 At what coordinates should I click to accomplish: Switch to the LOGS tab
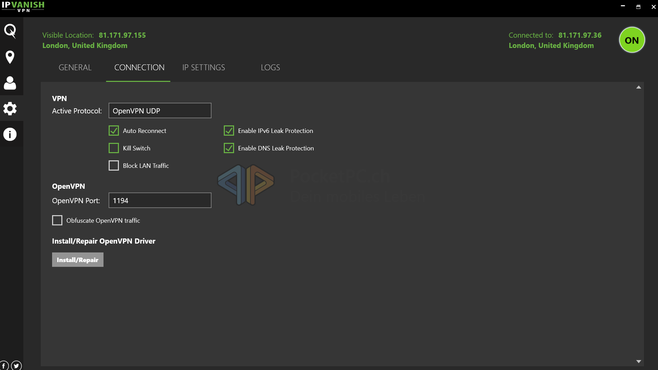click(x=270, y=67)
